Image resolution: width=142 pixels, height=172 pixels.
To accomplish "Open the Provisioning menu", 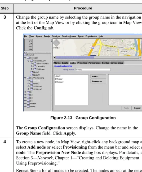I will [91, 36].
